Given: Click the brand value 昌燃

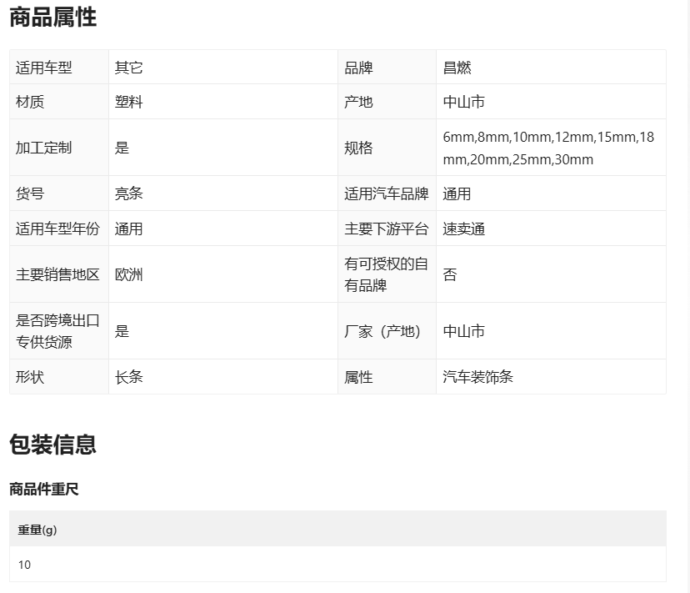Looking at the screenshot, I should tap(457, 68).
